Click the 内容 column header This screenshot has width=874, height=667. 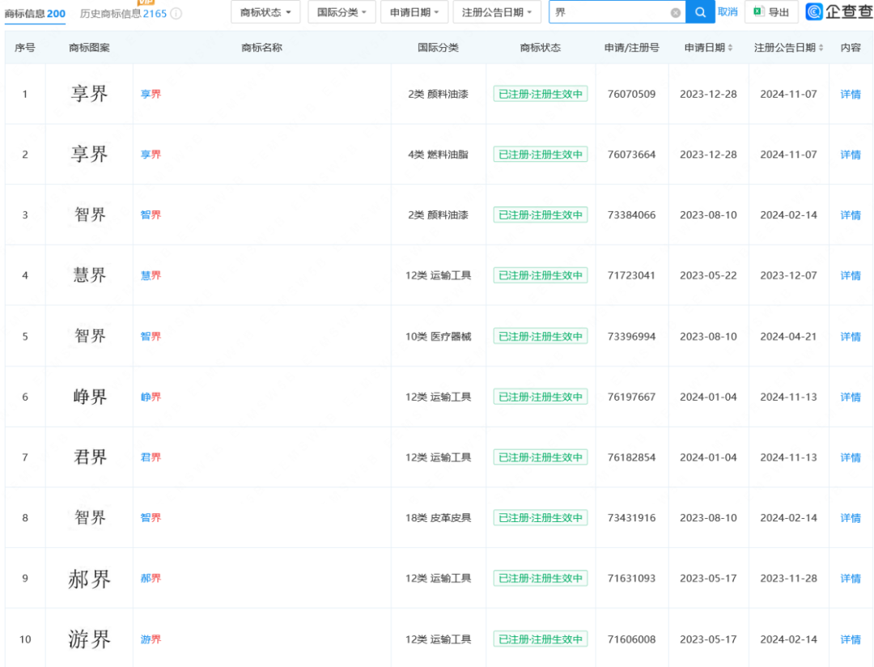coord(851,48)
